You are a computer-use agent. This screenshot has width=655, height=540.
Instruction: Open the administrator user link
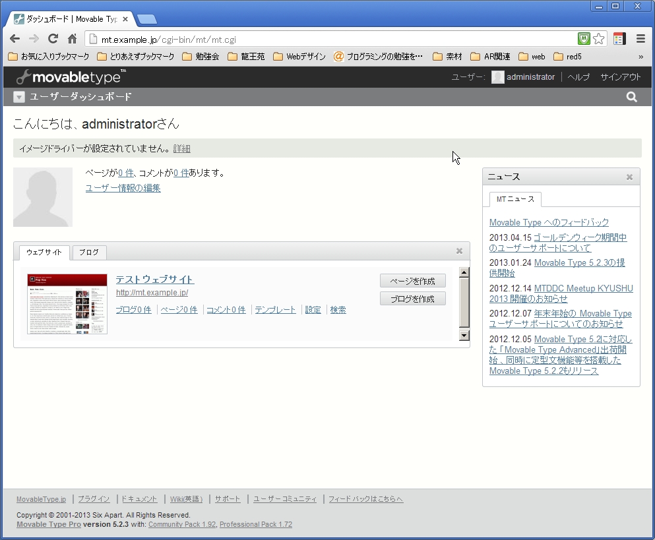pos(530,77)
